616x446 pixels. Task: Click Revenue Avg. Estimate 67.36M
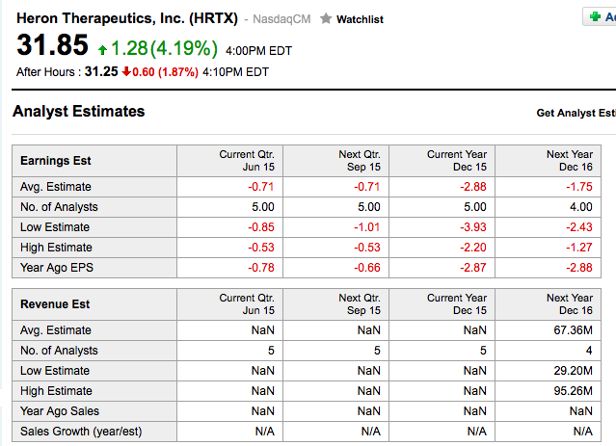[574, 330]
